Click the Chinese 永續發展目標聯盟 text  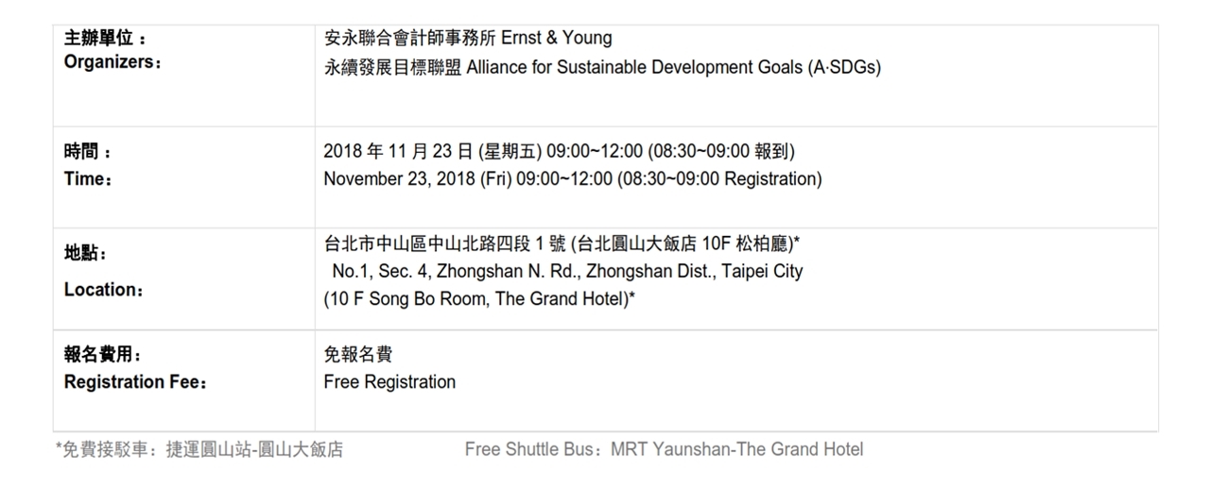tap(392, 68)
